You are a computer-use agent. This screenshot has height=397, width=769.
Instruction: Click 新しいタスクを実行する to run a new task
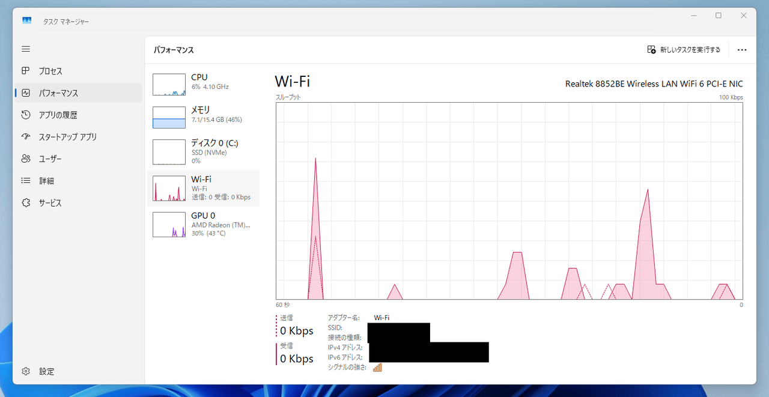tap(683, 50)
